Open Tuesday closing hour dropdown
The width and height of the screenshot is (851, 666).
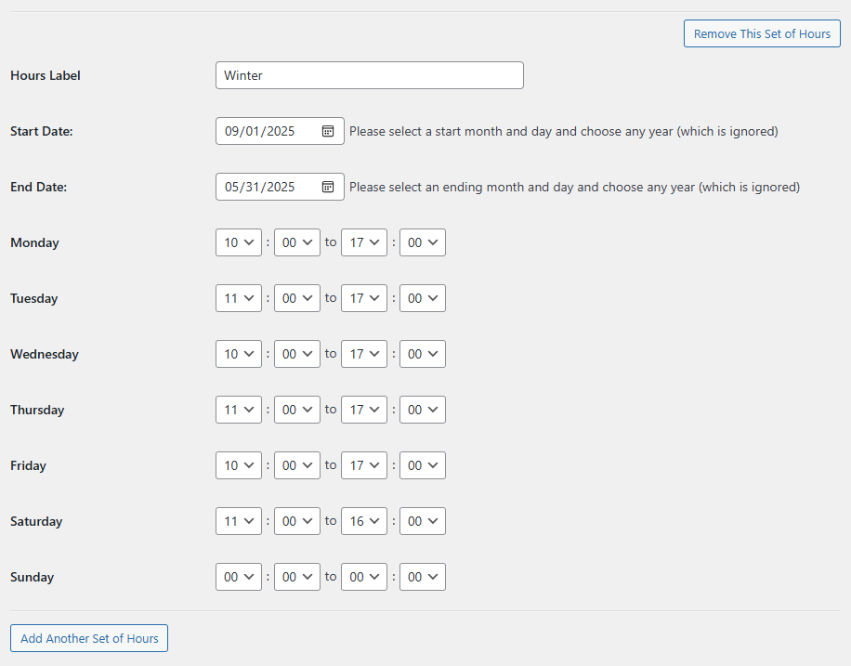(364, 298)
